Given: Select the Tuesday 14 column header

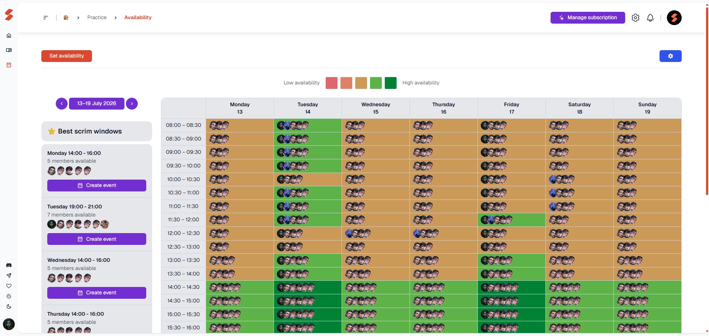Looking at the screenshot, I should (308, 108).
